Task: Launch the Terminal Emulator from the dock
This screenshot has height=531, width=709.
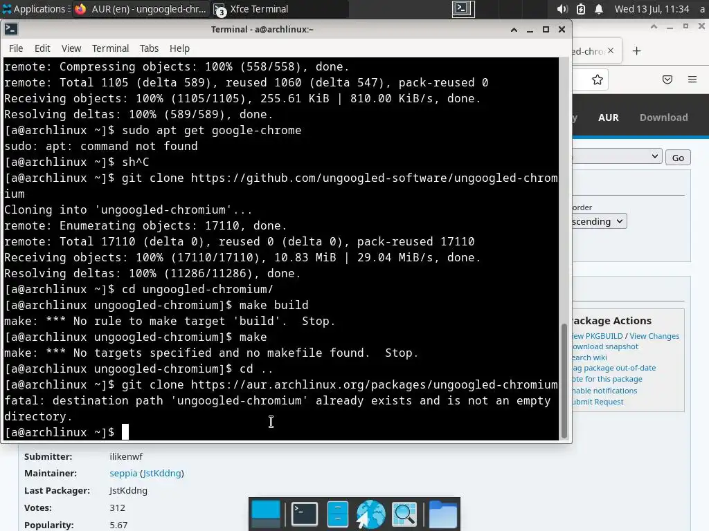Action: [x=305, y=514]
